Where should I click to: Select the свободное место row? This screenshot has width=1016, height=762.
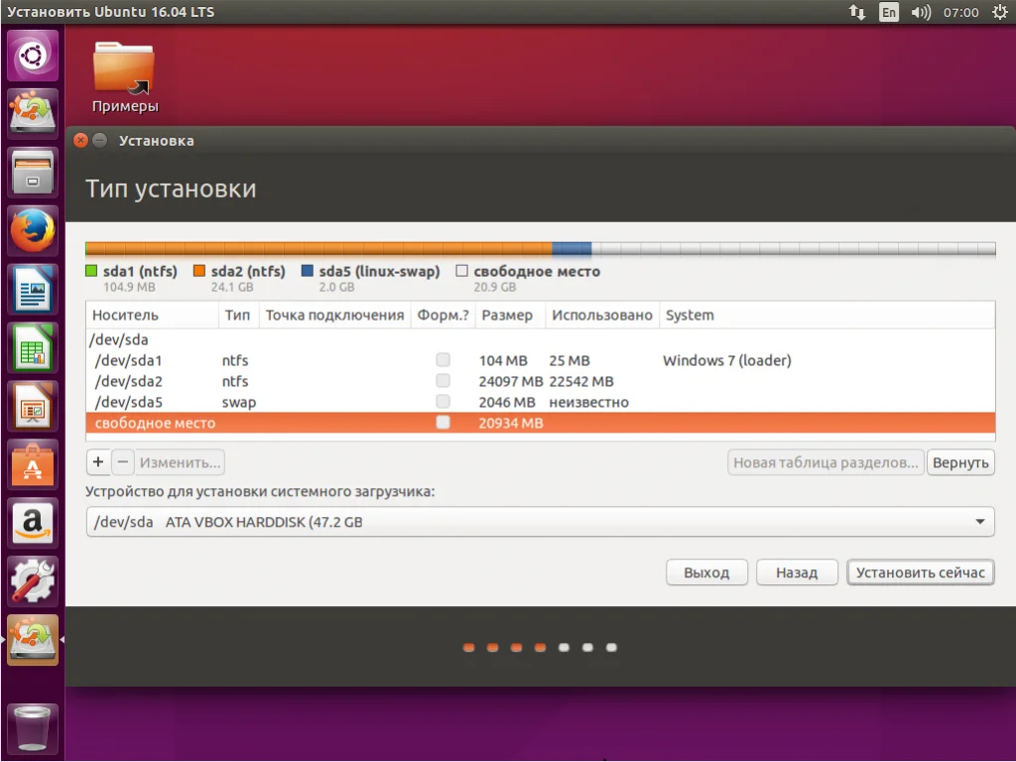pos(541,423)
